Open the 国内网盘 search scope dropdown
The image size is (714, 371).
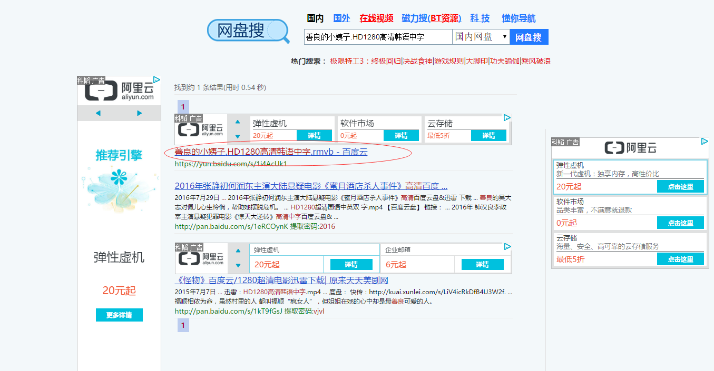(x=480, y=37)
